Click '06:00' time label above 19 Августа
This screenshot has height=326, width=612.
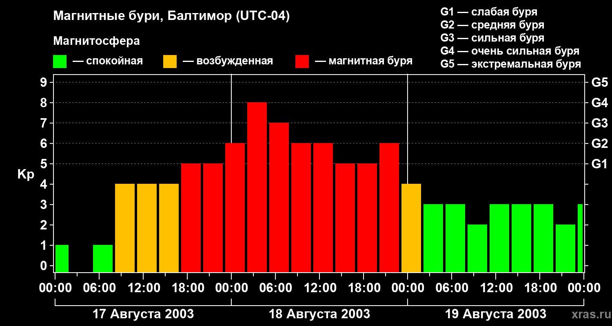click(x=452, y=288)
